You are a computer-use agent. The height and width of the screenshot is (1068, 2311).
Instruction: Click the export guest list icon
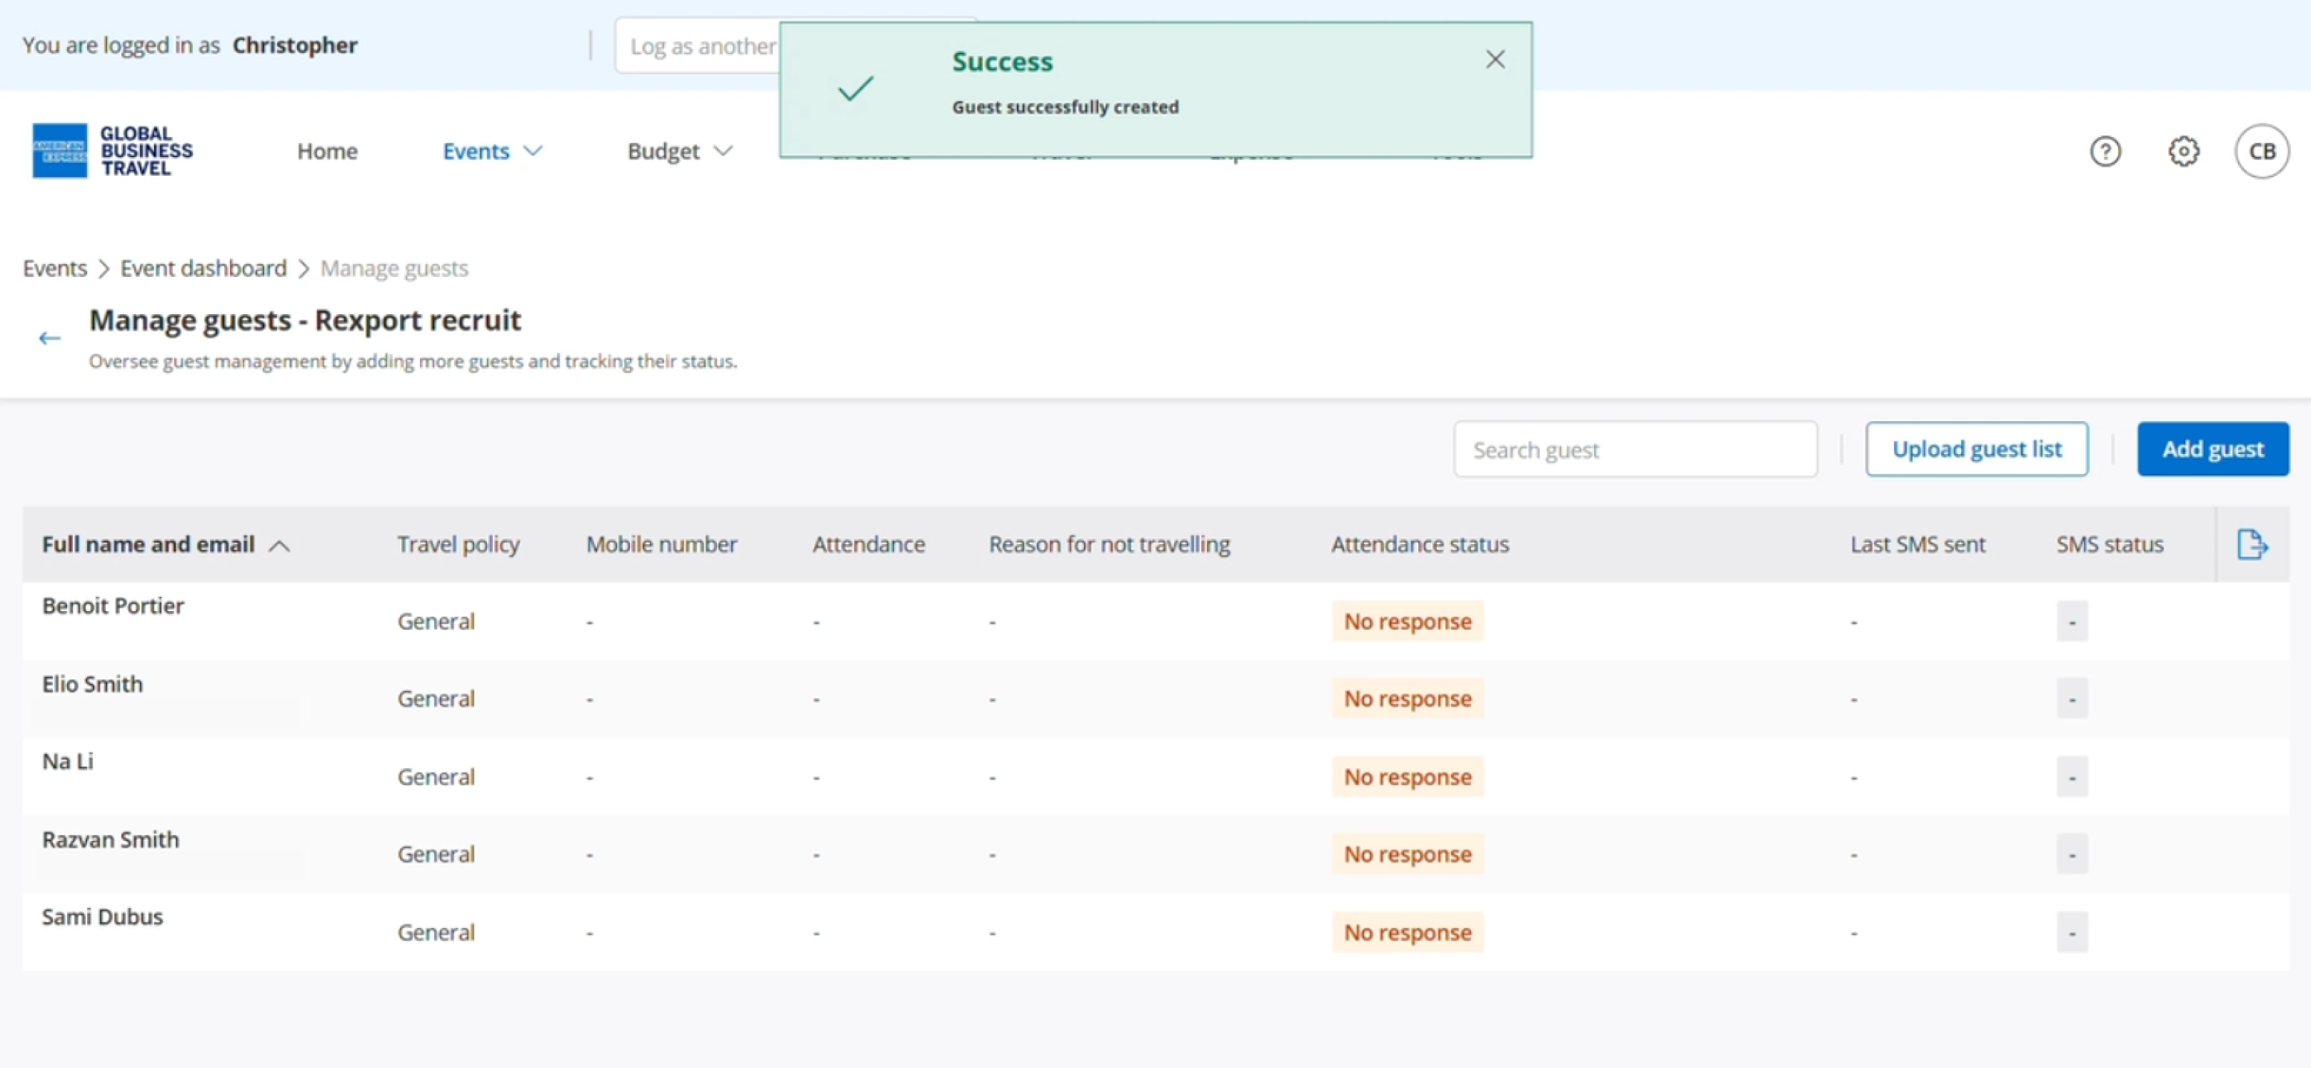click(2251, 544)
